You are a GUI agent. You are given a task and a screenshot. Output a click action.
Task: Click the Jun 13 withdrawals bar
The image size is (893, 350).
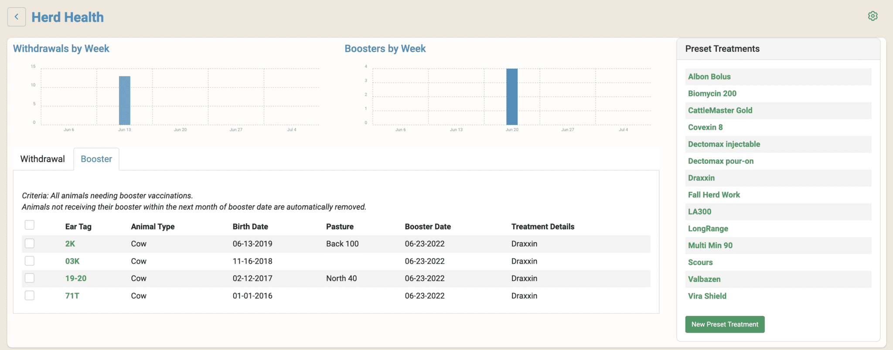point(125,101)
